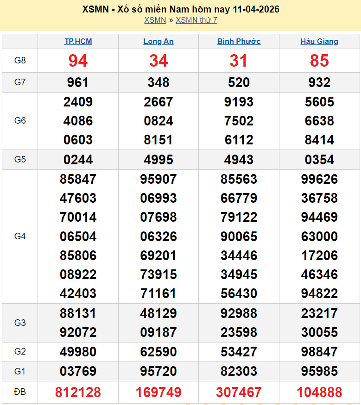Click the G7 number 520 under Bình Phước
This screenshot has height=405, width=361.
(x=239, y=82)
